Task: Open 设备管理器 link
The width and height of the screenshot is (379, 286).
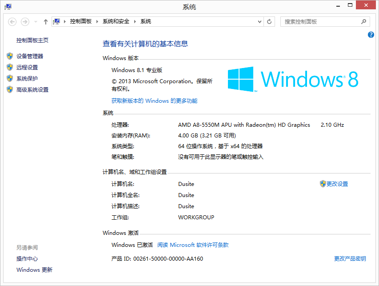Action: (x=30, y=56)
